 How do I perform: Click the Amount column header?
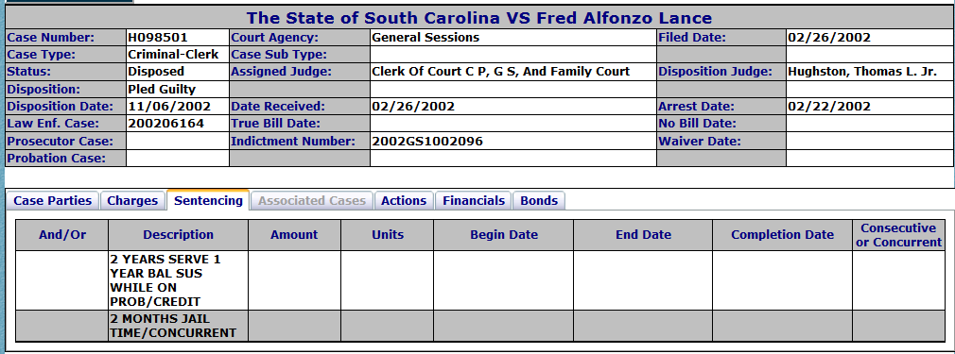[x=294, y=235]
